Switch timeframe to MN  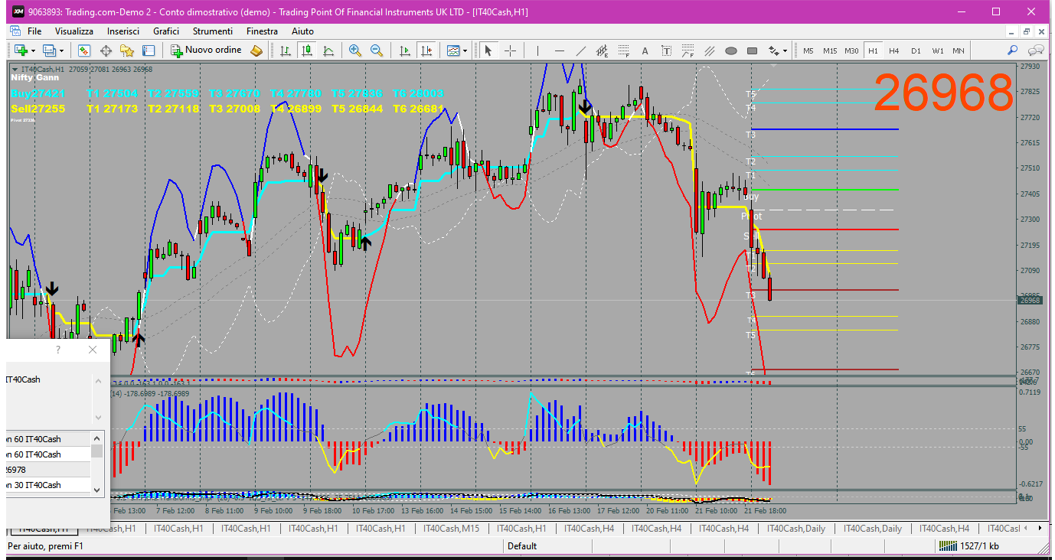pos(959,50)
